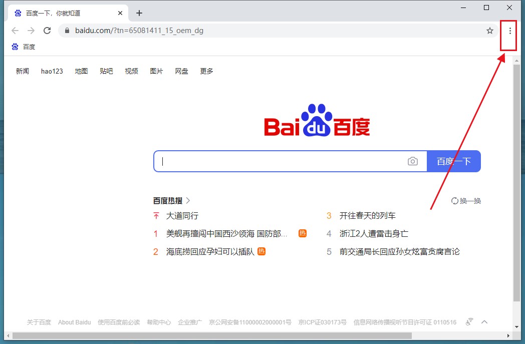Click the scroll-up arrow of vertical scrollbar

click(x=516, y=61)
